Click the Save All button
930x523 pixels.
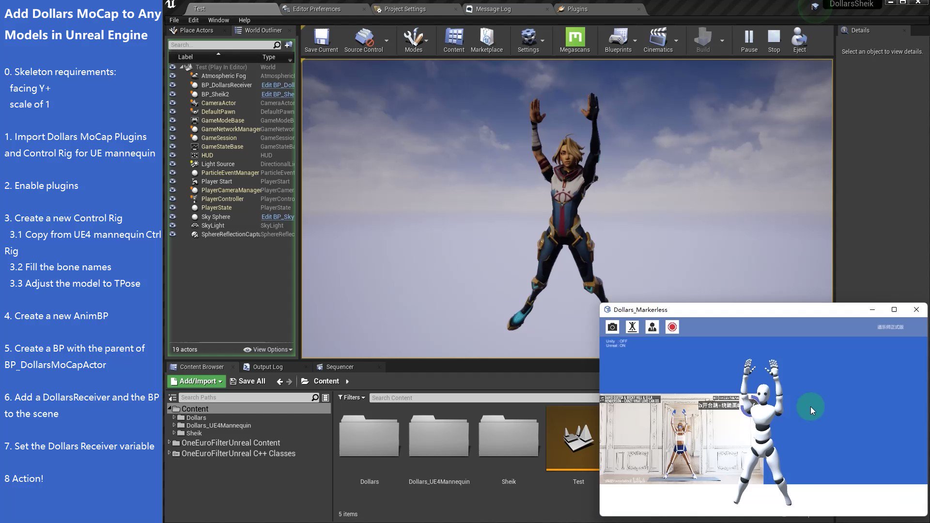248,382
